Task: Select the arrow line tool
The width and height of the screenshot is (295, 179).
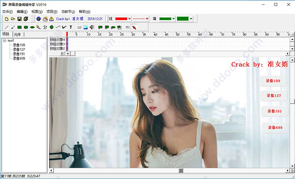Action: coord(13,27)
